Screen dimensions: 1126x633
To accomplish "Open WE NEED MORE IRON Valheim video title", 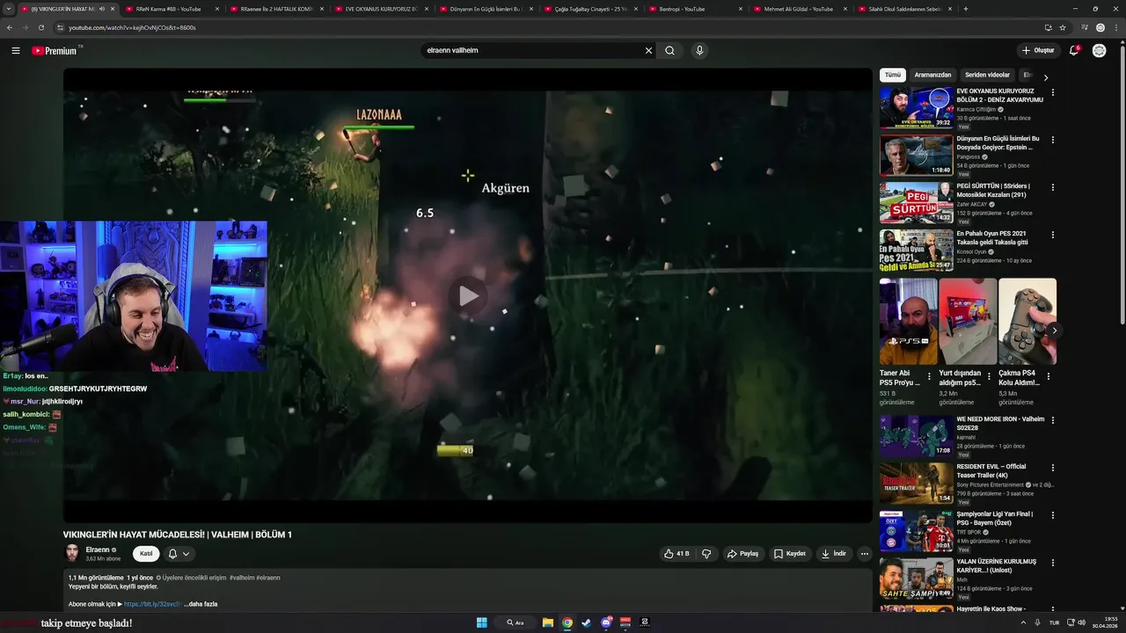I will [1000, 423].
